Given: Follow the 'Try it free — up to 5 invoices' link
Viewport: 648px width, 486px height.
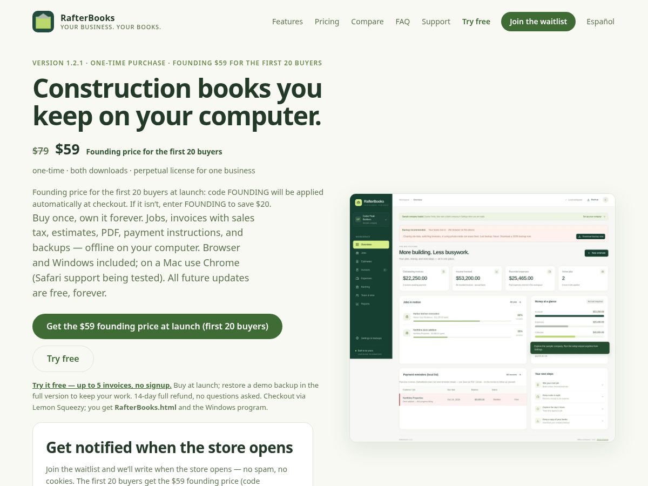Looking at the screenshot, I should coord(102,385).
